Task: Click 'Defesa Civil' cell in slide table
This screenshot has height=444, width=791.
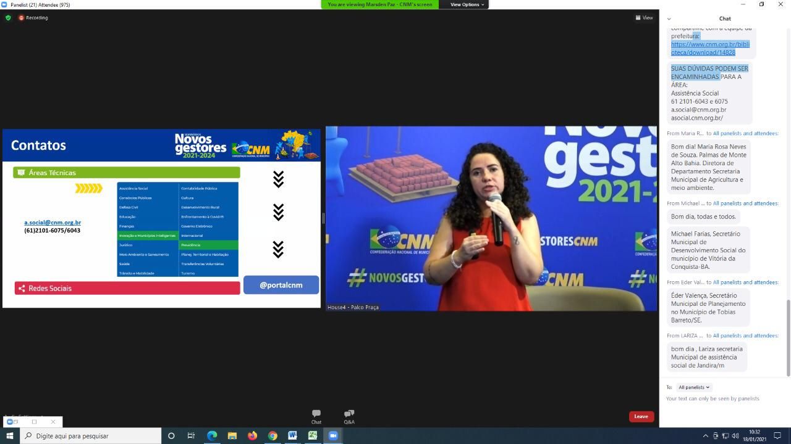Action: click(148, 207)
